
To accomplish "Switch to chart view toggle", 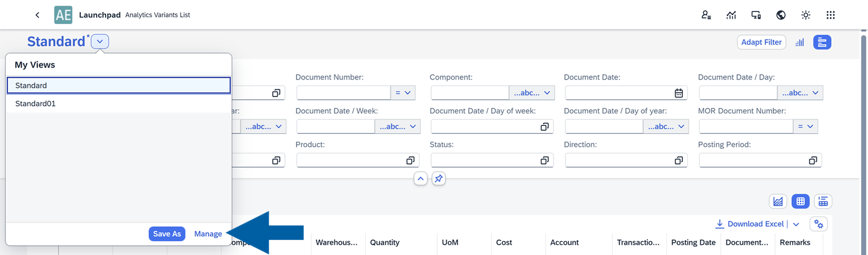I will (x=778, y=201).
